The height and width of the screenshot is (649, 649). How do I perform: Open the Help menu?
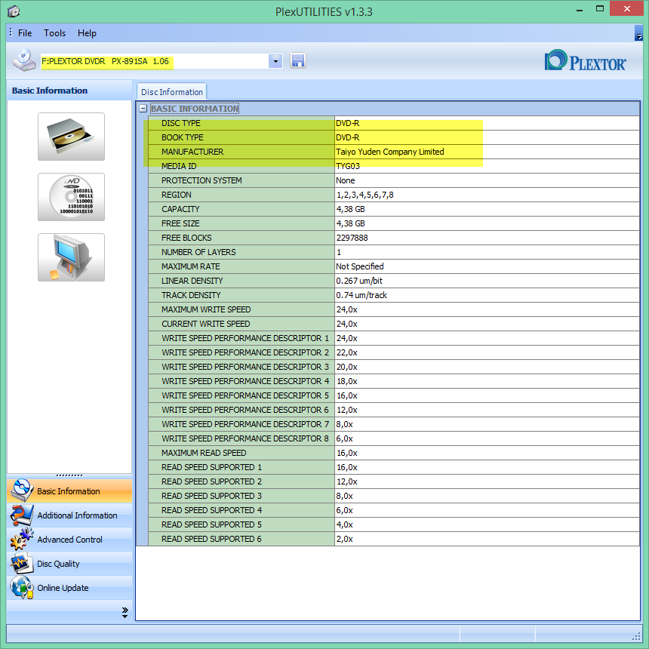[87, 33]
